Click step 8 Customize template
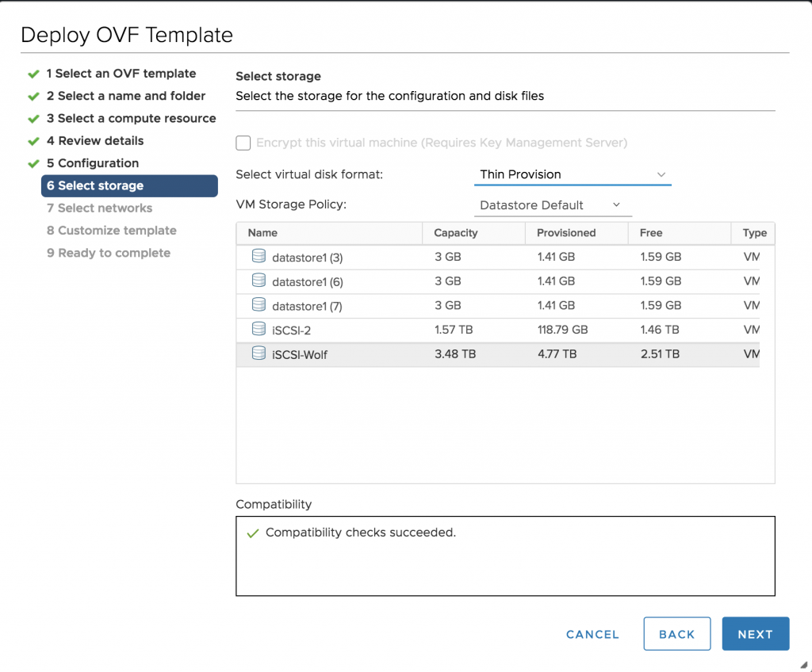The width and height of the screenshot is (812, 672). coord(111,231)
